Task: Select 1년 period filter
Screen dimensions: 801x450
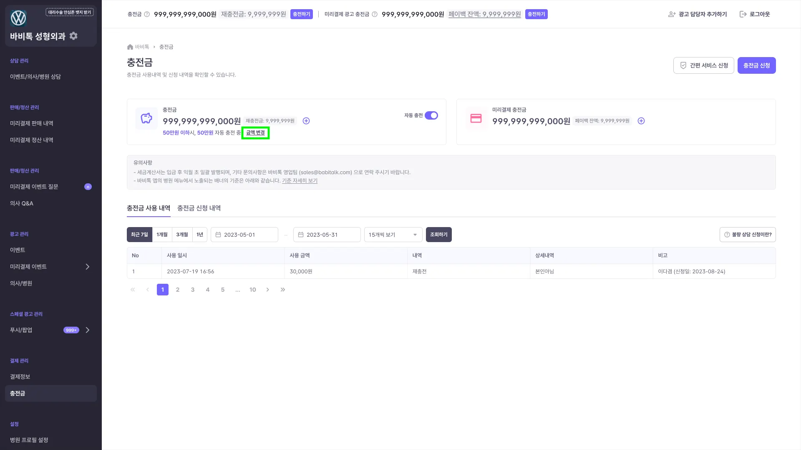Action: tap(200, 235)
